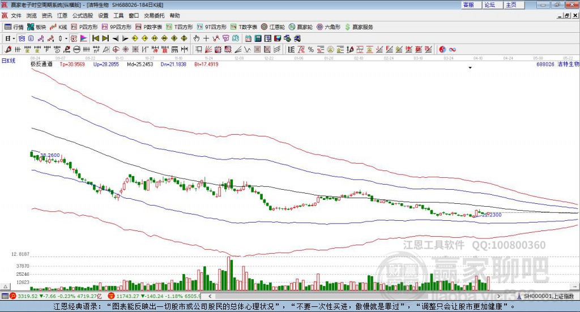This screenshot has width=580, height=312.
Task: Expand the candlestick style dropdown arrow
Action: tap(66, 39)
